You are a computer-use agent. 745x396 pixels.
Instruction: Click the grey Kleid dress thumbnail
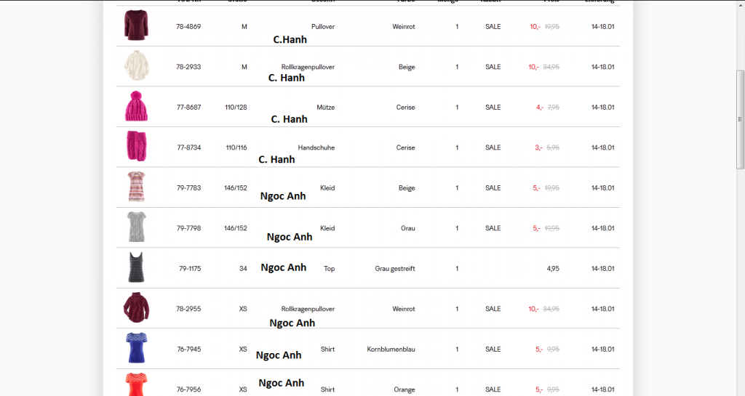point(136,228)
